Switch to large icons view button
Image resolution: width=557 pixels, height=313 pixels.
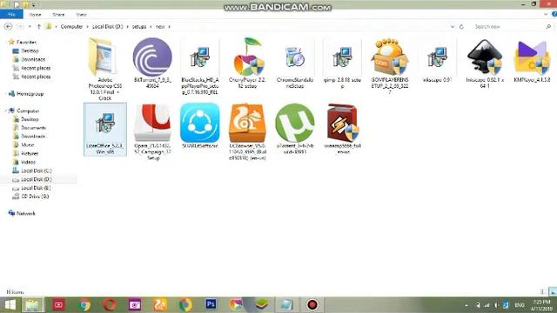pos(553,292)
